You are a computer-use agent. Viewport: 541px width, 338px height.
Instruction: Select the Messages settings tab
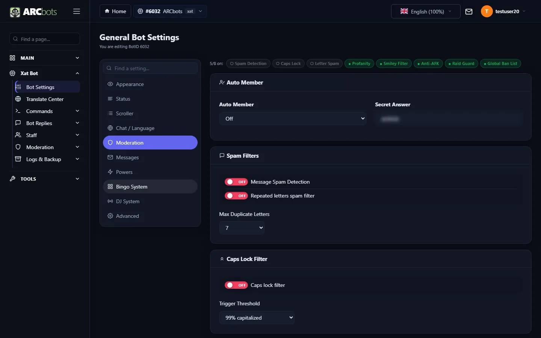pos(150,157)
